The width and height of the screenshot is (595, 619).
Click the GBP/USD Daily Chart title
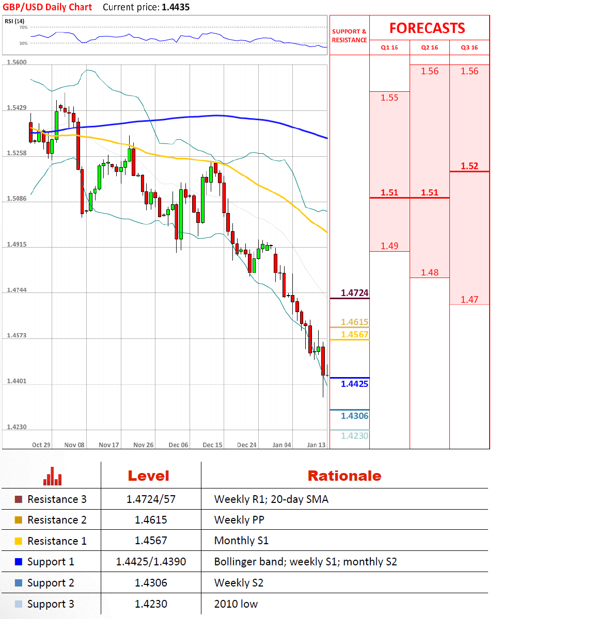click(48, 7)
